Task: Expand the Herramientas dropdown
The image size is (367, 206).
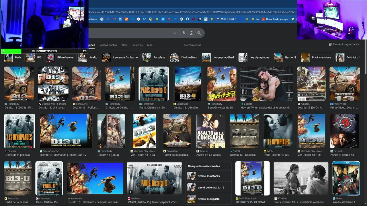Action: (x=194, y=45)
